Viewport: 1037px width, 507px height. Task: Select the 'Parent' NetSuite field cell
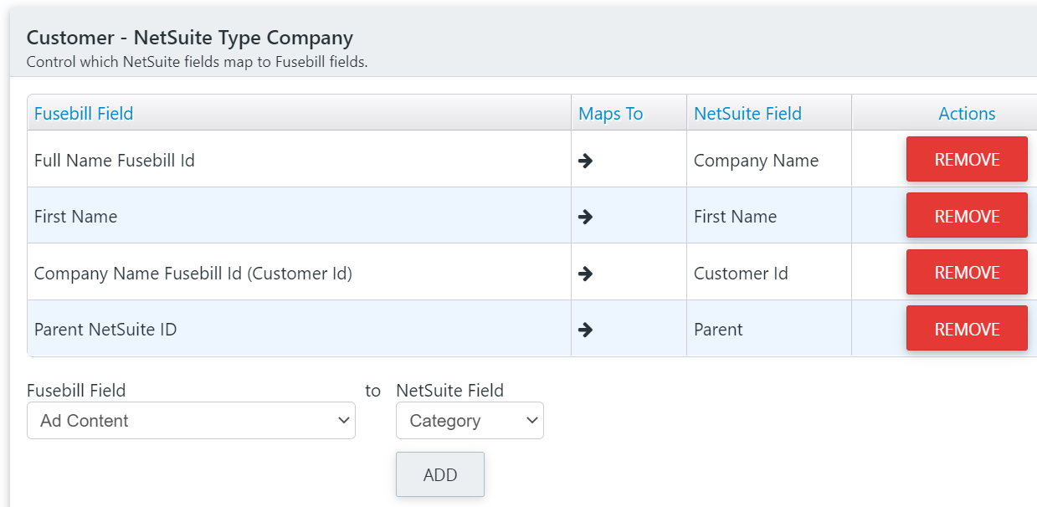tap(769, 329)
